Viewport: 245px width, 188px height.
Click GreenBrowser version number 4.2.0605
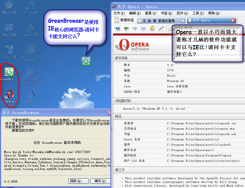(x=11, y=182)
